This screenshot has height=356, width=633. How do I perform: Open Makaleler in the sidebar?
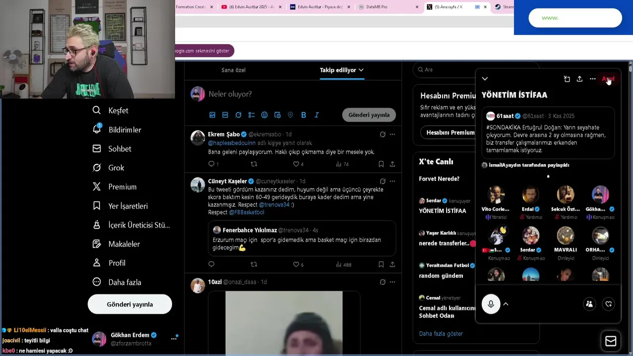pyautogui.click(x=116, y=244)
